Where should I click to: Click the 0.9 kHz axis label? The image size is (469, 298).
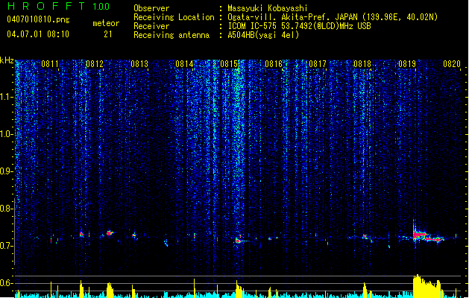pos(7,171)
